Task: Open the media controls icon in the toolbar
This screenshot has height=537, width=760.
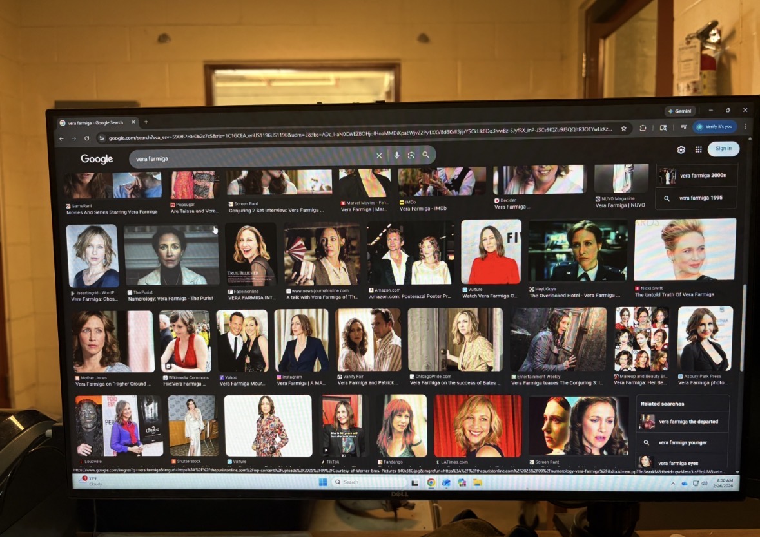Action: tap(683, 127)
